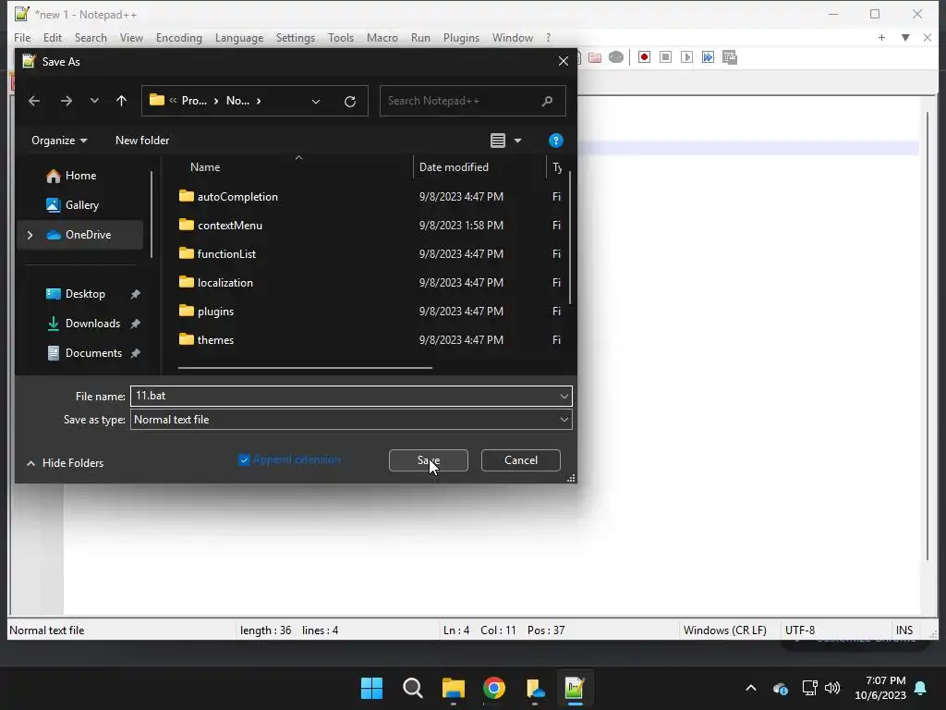Select Home in the navigation pane
The height and width of the screenshot is (710, 946).
[80, 176]
